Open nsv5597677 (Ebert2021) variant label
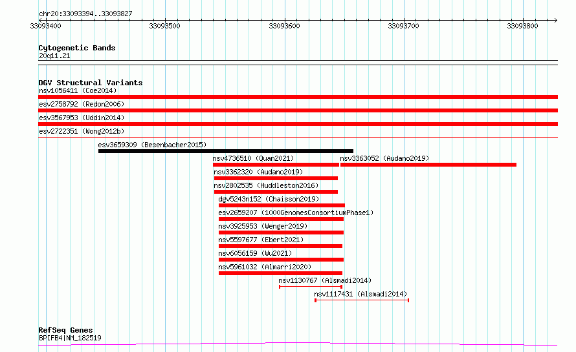576x352 pixels. tap(261, 240)
